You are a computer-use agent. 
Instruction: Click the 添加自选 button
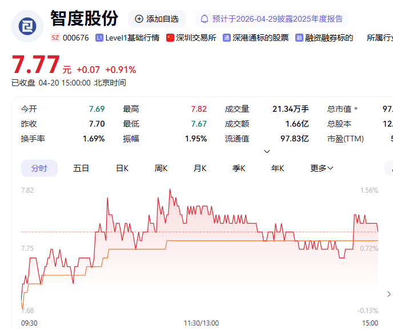[157, 19]
